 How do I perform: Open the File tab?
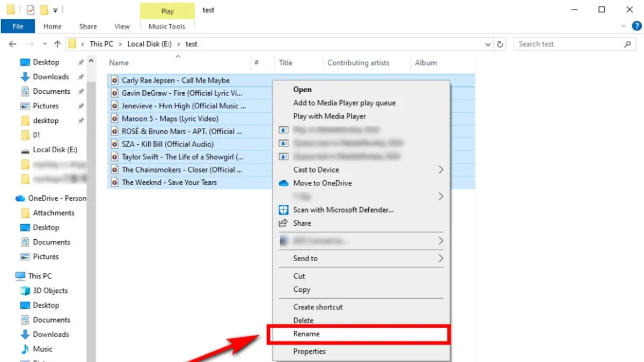pyautogui.click(x=18, y=26)
